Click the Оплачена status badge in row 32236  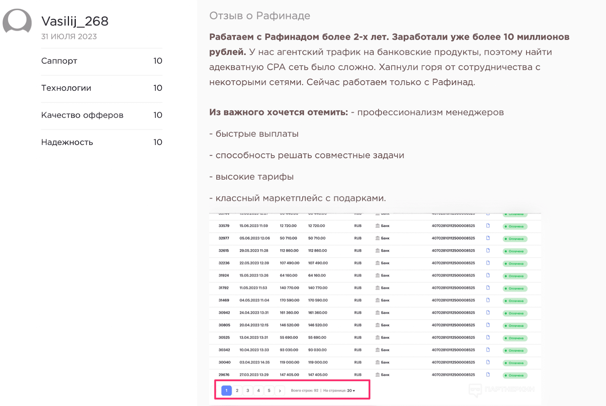[x=515, y=264]
